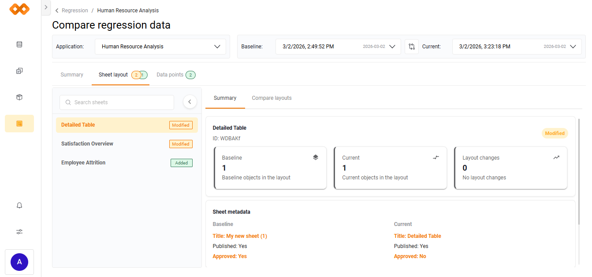This screenshot has width=592, height=277.
Task: Swap baseline and current snapshots
Action: tap(411, 47)
